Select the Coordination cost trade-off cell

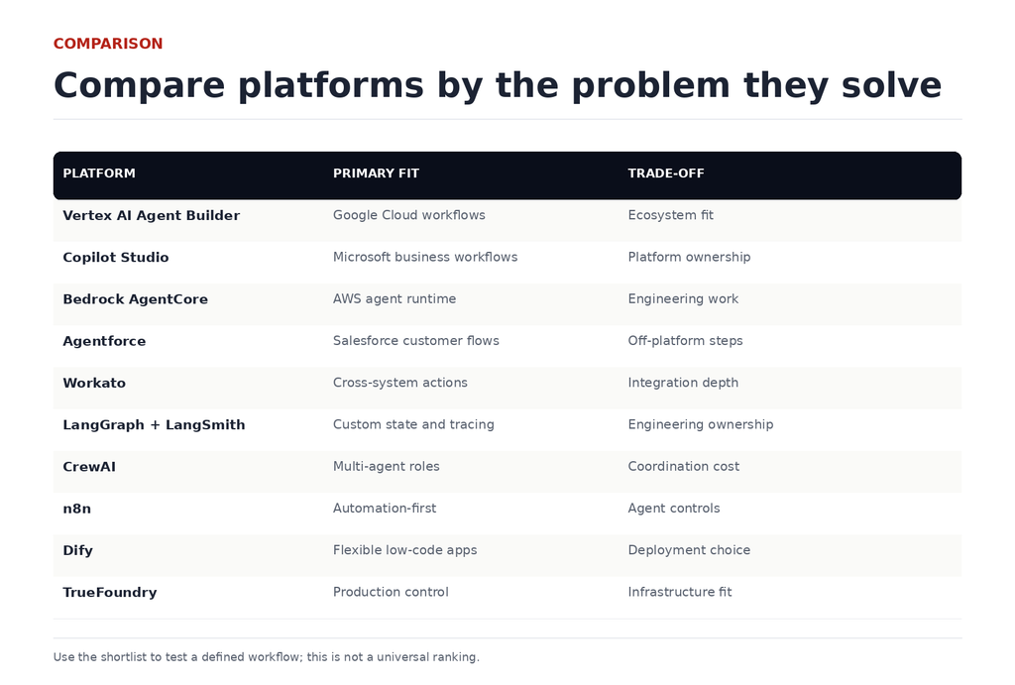pyautogui.click(x=684, y=466)
